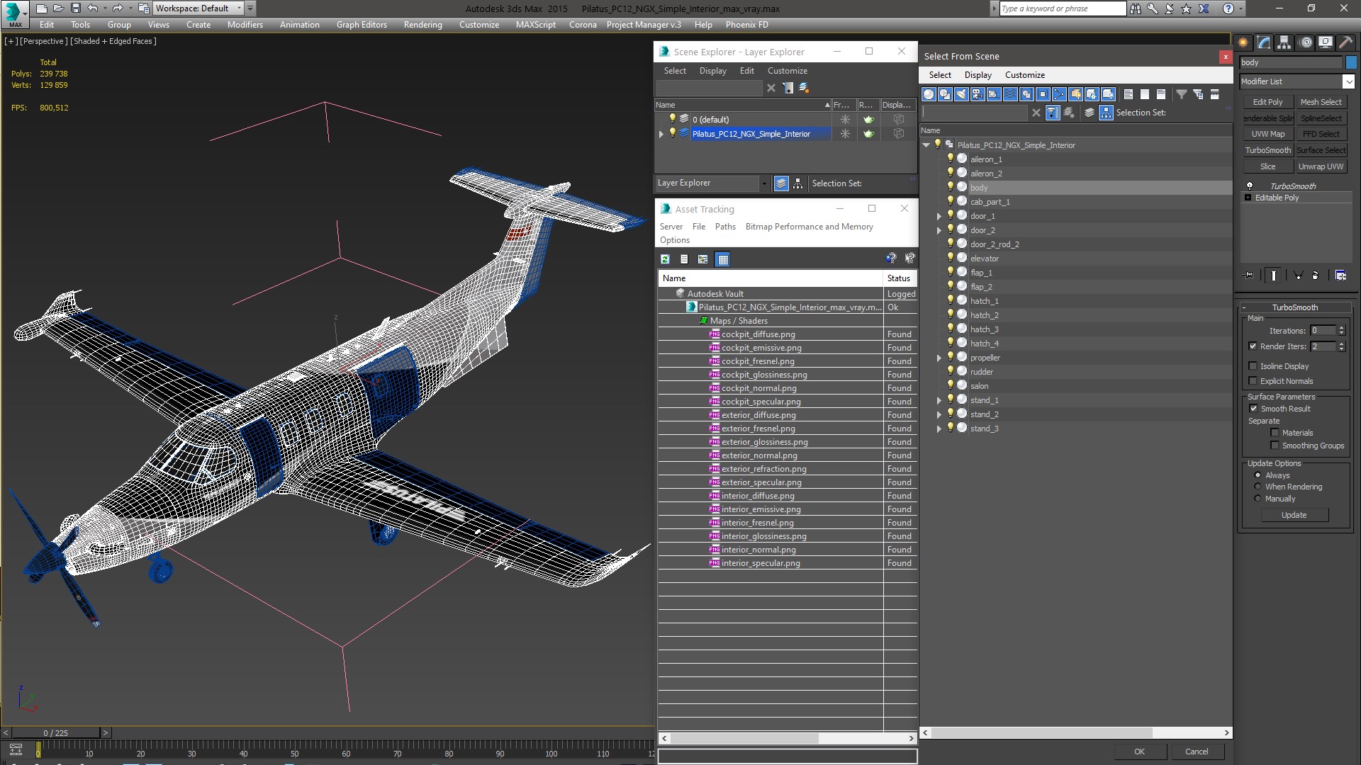The height and width of the screenshot is (765, 1361).
Task: Open the Utilities hammer panel tab
Action: pos(1346,42)
